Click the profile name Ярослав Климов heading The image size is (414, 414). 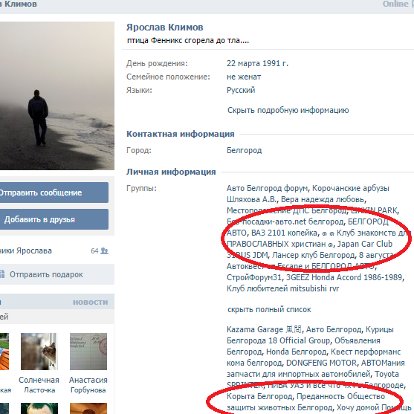coord(165,28)
